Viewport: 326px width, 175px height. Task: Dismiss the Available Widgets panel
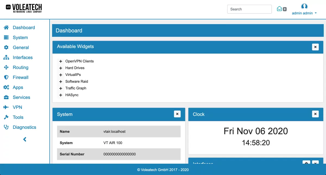click(x=315, y=47)
